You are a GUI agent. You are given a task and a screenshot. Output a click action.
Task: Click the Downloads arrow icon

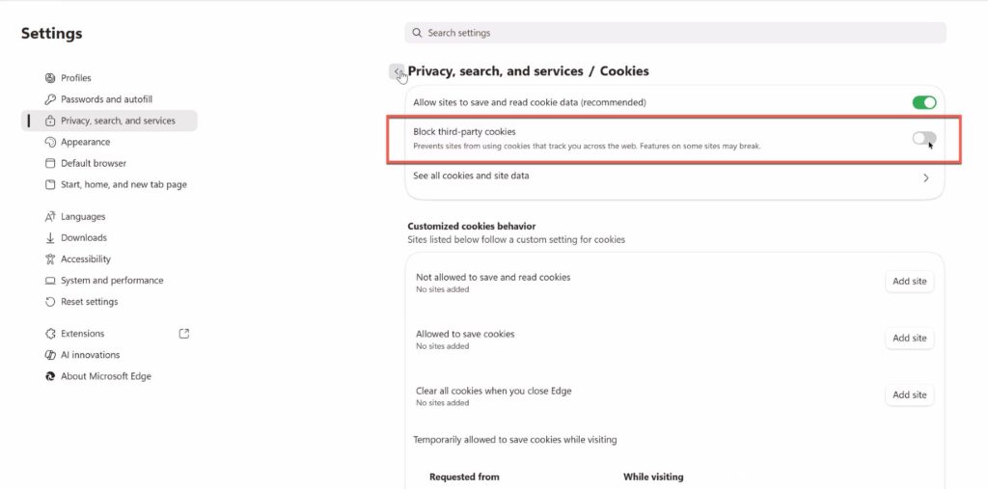tap(50, 238)
